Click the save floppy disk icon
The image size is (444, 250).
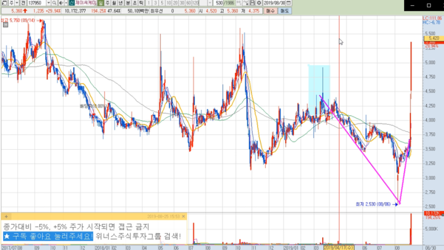252,3
